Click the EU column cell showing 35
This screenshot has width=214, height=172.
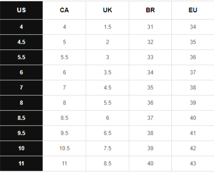[193, 42]
